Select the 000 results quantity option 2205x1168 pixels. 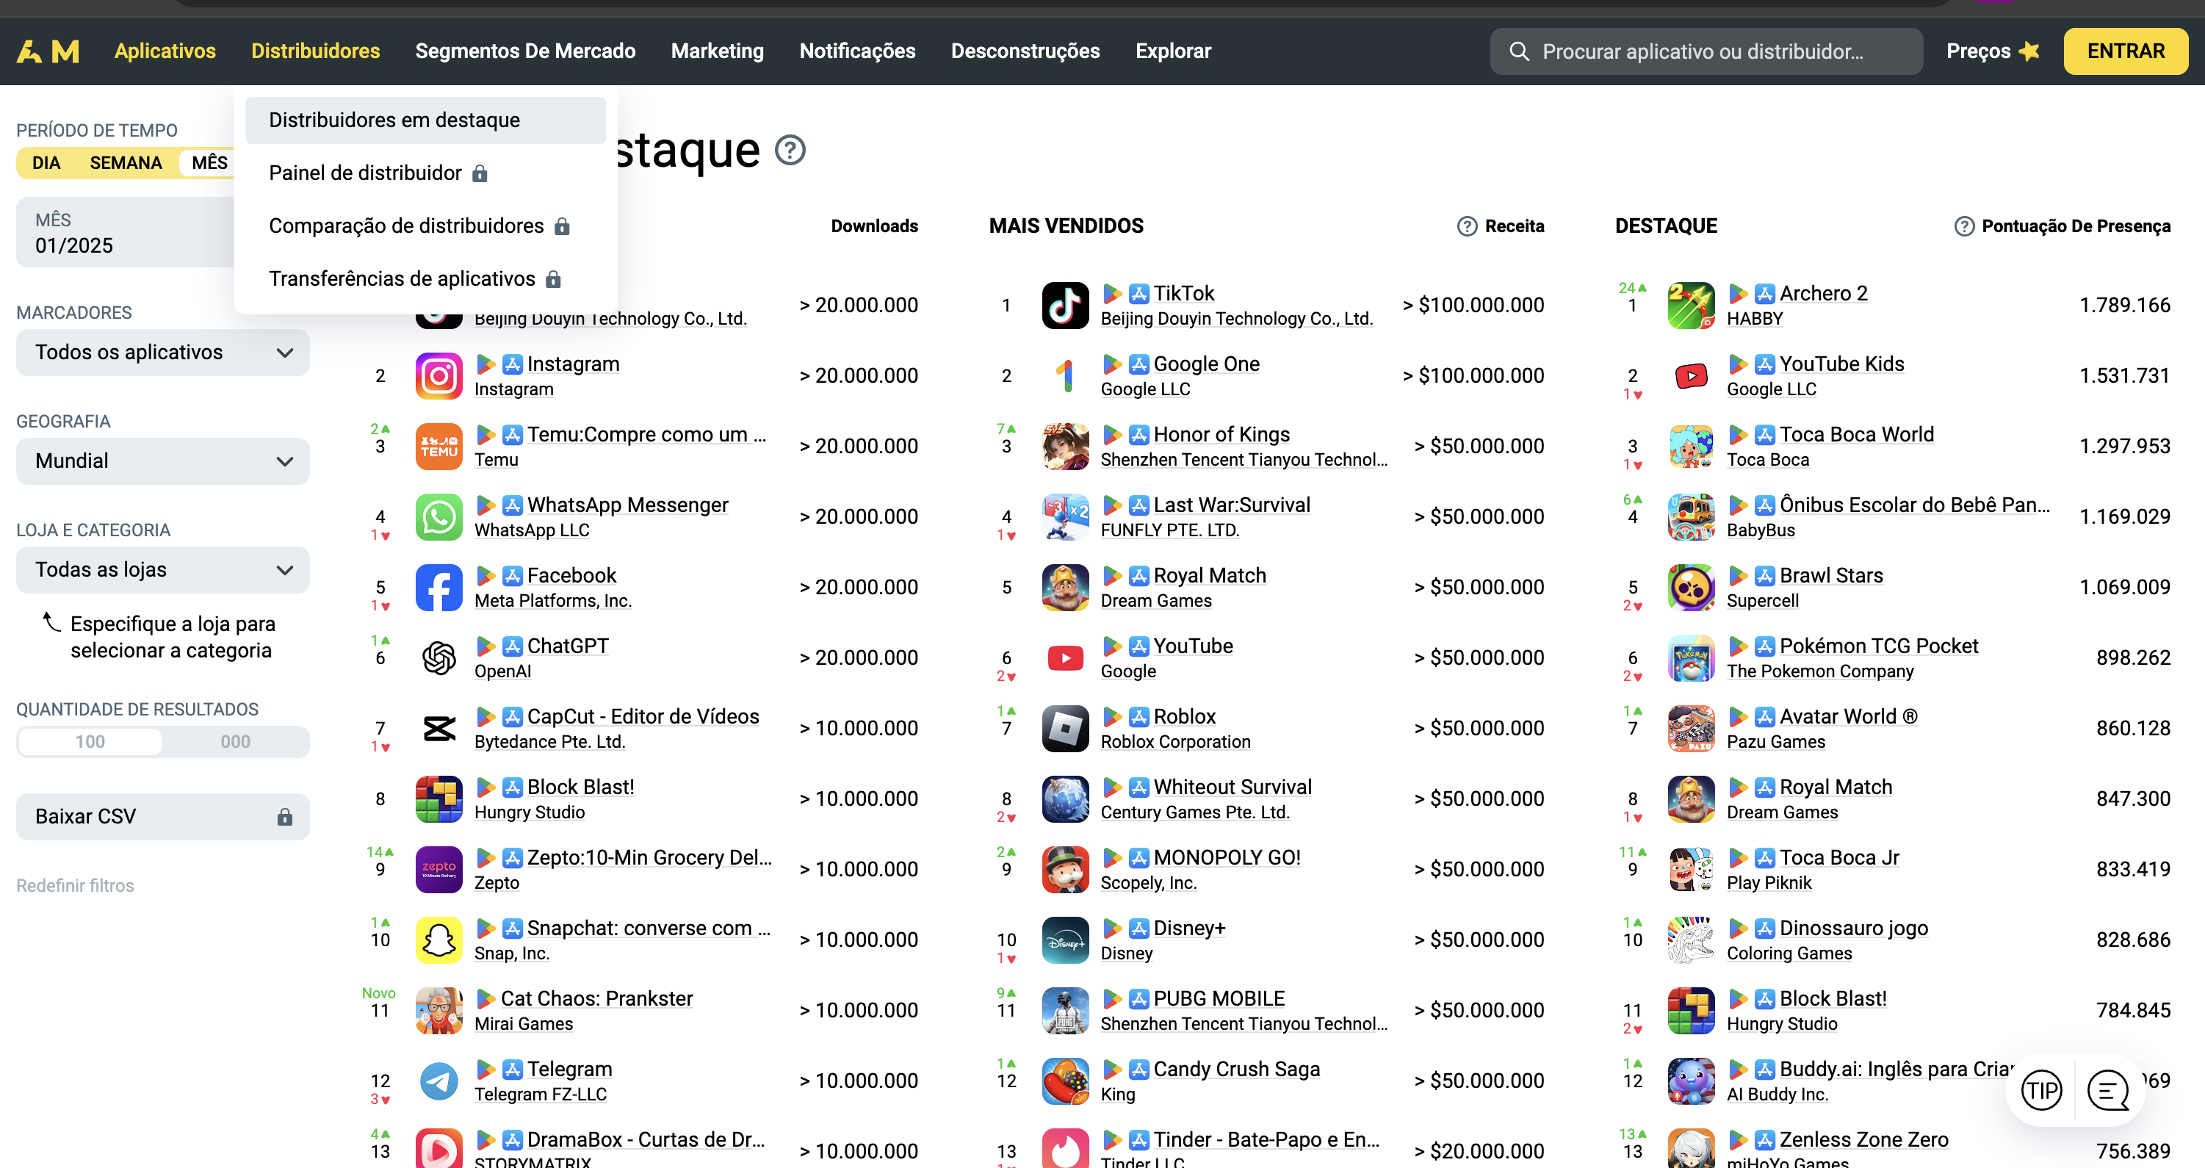[235, 741]
